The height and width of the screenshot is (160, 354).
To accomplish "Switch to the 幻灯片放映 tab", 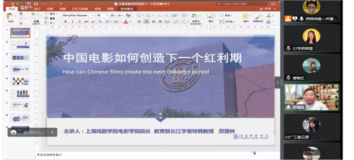I will [80, 9].
